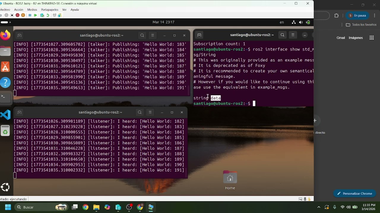Show Applications grid in Ubuntu dock

[x=5, y=187]
